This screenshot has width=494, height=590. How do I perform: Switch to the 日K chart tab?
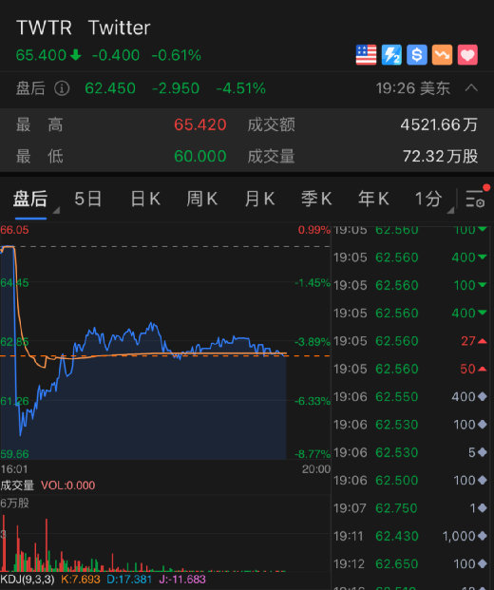point(145,199)
